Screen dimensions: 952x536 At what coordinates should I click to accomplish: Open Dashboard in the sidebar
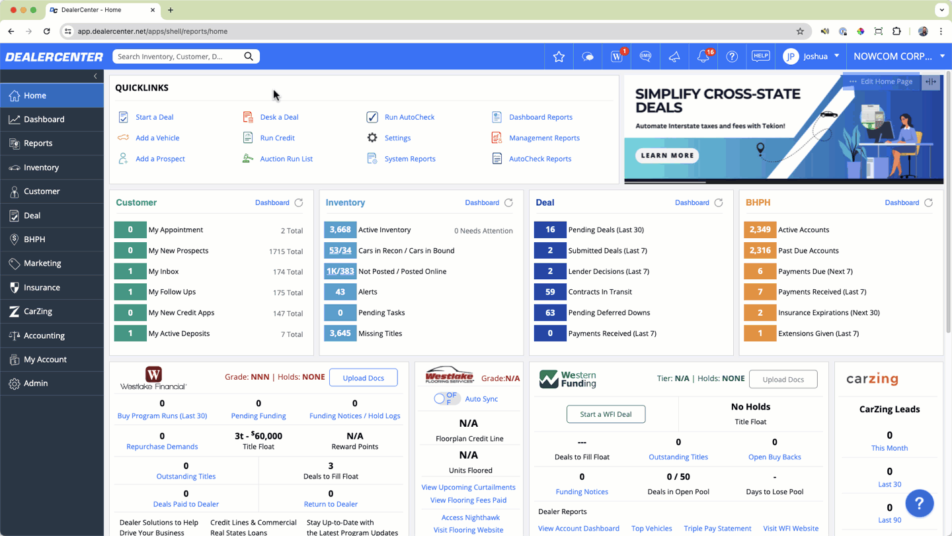pos(52,119)
